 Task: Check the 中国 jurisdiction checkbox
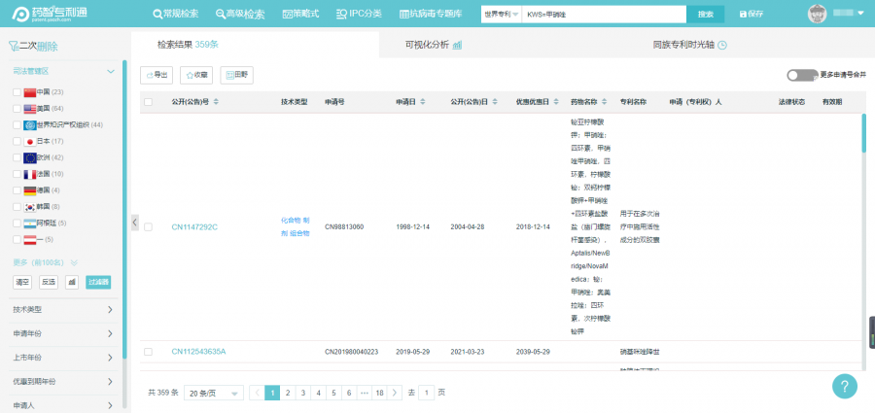click(x=17, y=92)
